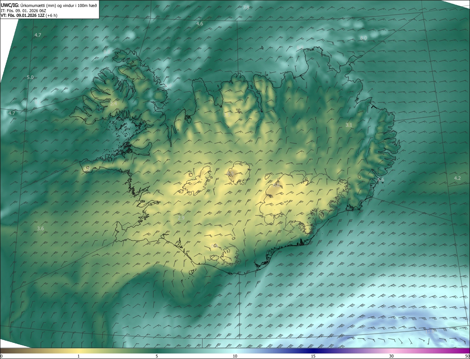Click the 0.5 value on the glacier
The image size is (470, 359).
click(230, 174)
